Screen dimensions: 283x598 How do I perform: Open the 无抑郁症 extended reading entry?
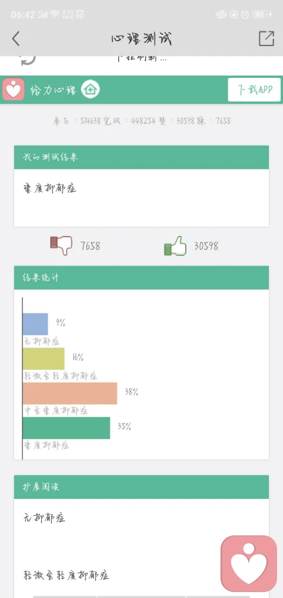pos(44,518)
